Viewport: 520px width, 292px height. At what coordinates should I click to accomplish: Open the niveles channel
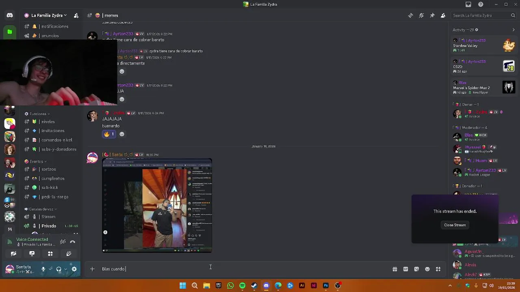[51, 122]
